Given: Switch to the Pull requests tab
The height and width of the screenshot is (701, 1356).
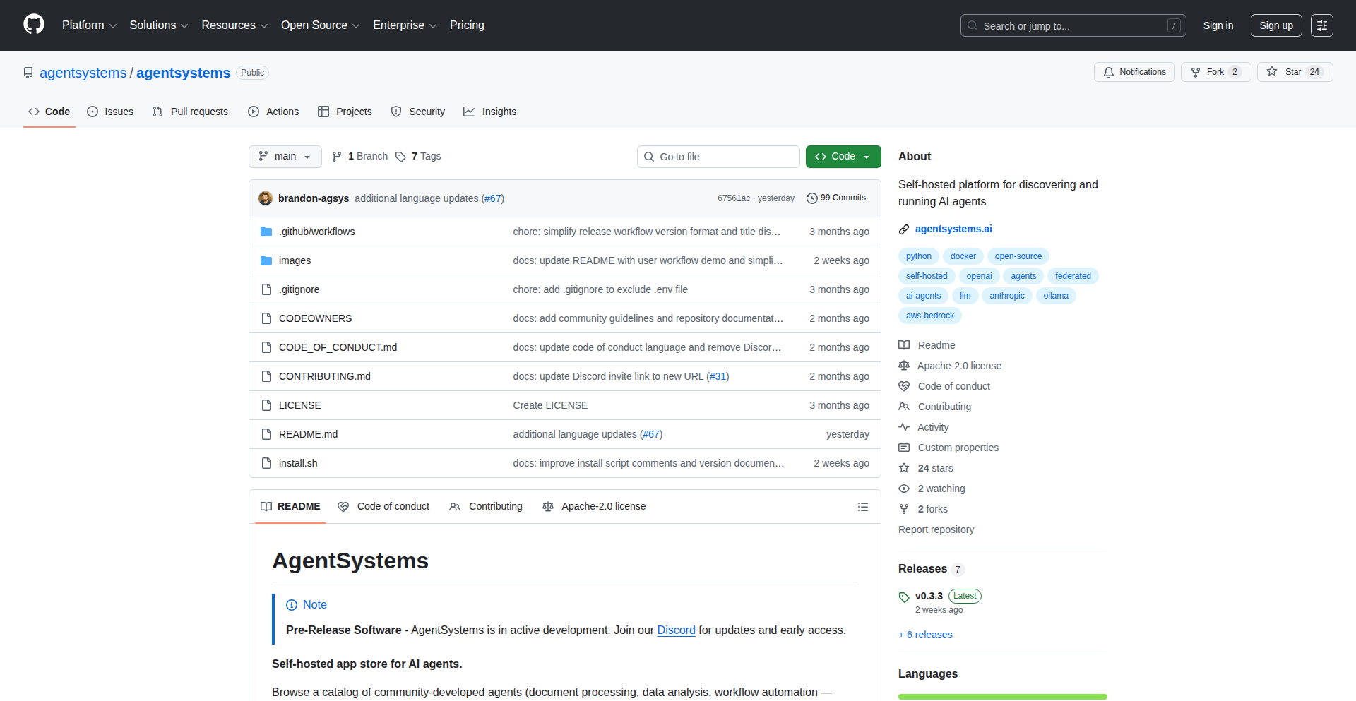Looking at the screenshot, I should (x=191, y=112).
